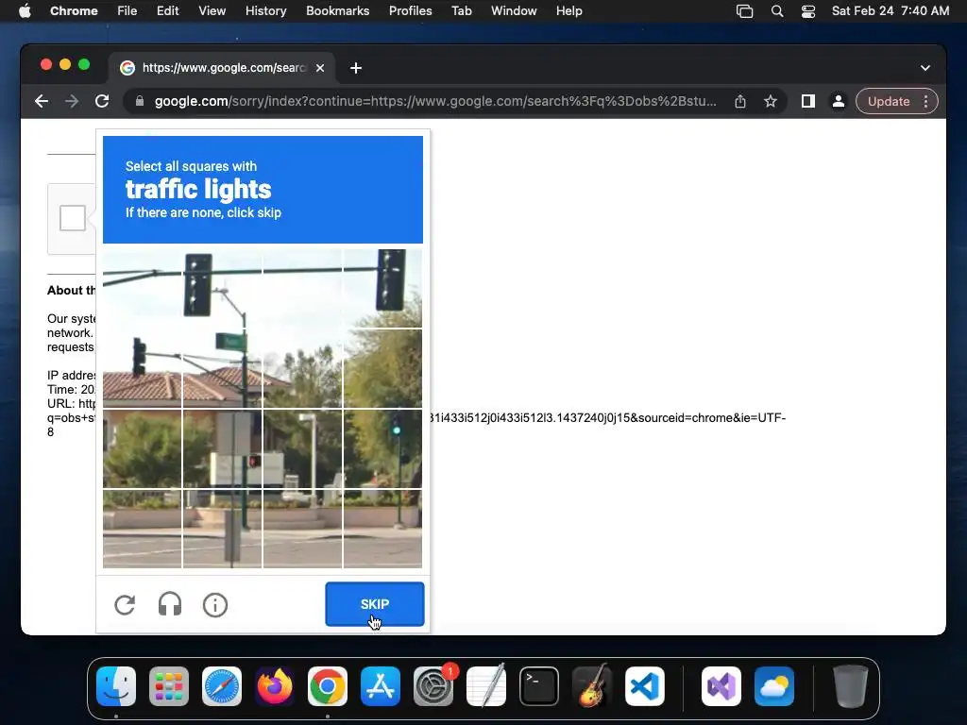
Task: Go back with the browser back arrow
Action: [42, 101]
